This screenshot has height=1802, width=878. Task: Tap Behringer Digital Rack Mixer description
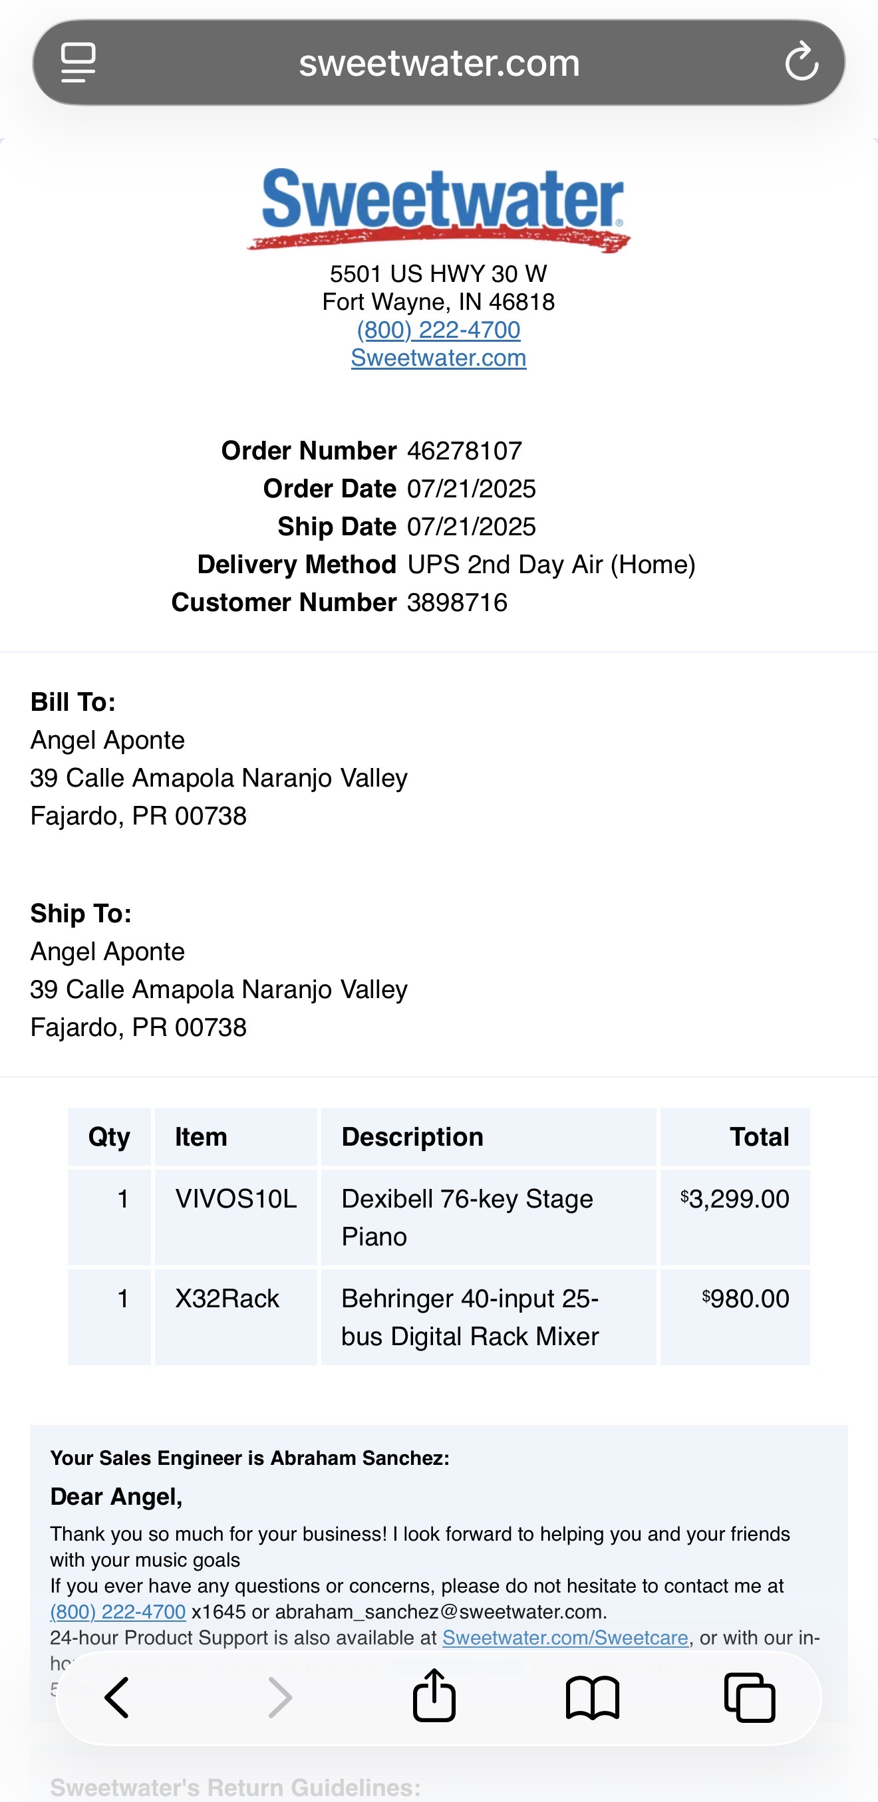[470, 1317]
